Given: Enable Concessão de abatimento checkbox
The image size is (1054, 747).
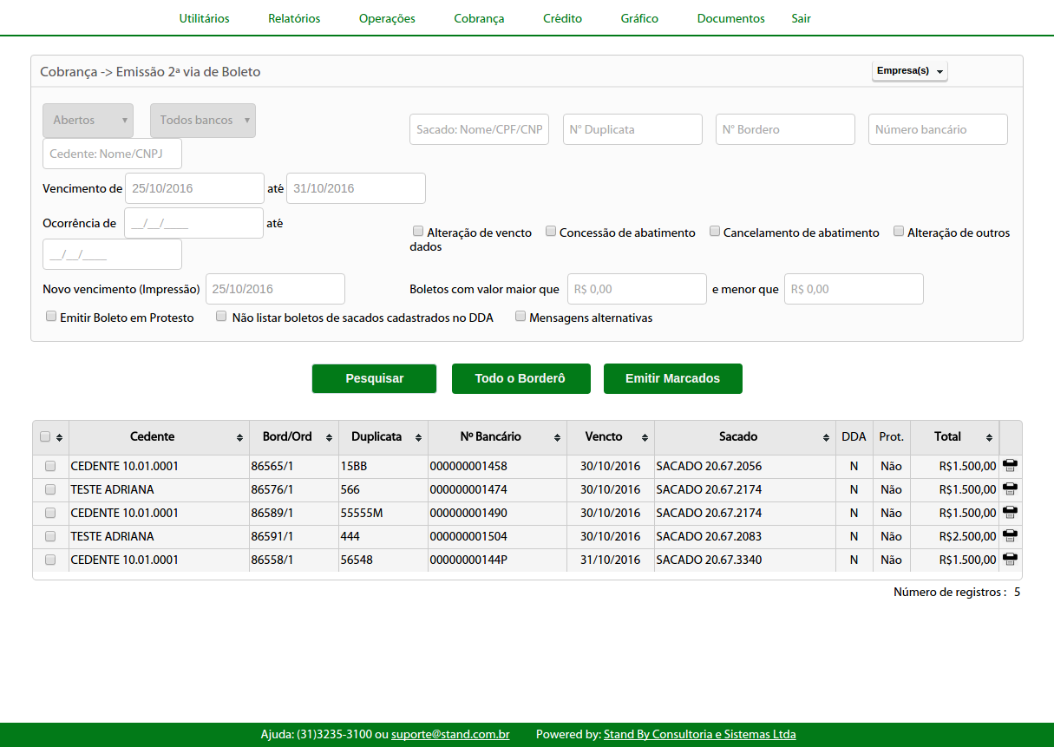Looking at the screenshot, I should coord(551,232).
